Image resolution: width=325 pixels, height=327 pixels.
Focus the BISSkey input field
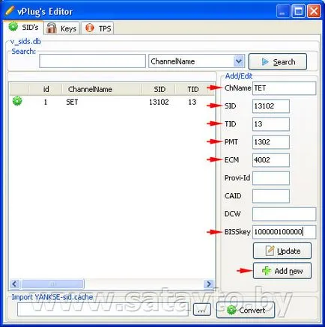284,232
